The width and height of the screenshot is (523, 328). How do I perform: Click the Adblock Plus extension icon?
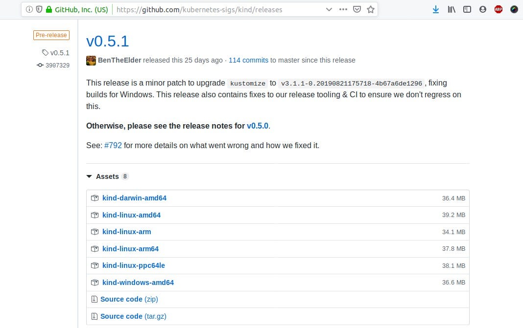tap(499, 10)
